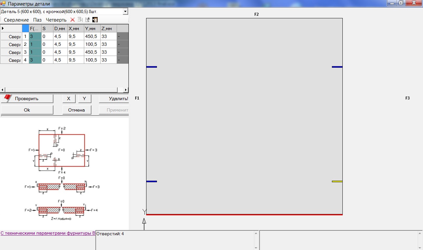Click the red bottom edge of the part
The height and width of the screenshot is (250, 423).
click(x=244, y=215)
